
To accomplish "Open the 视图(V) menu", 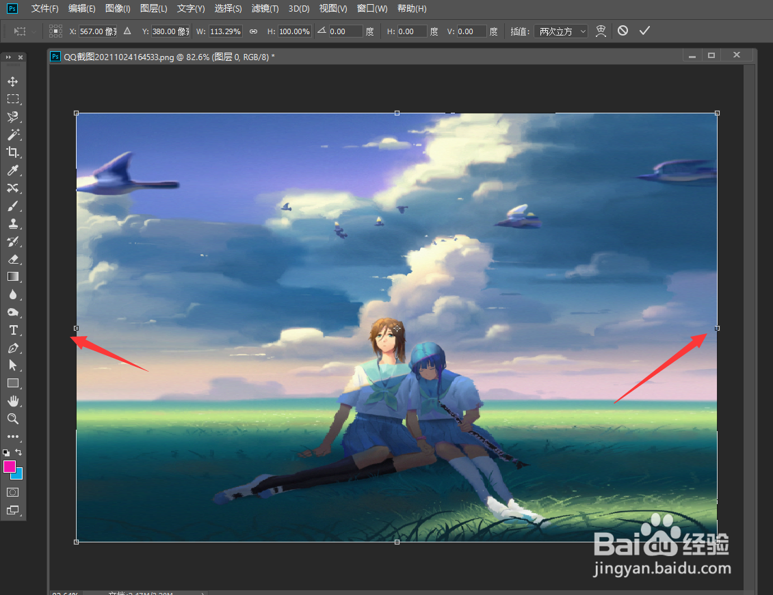I will [x=333, y=8].
